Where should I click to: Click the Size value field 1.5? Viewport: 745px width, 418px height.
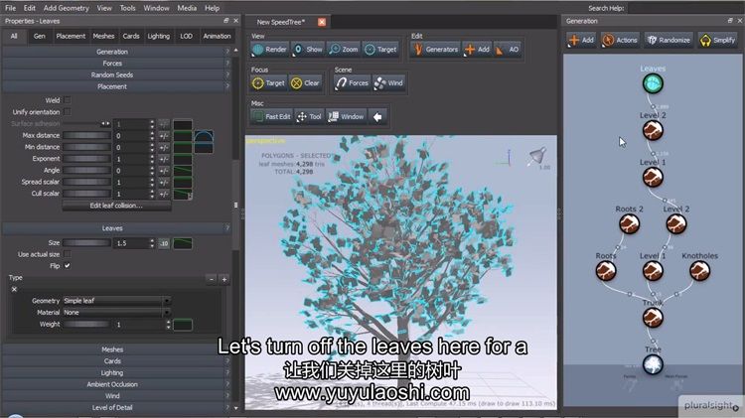click(131, 243)
